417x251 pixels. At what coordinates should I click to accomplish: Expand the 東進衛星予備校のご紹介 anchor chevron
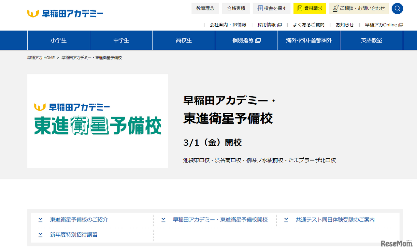(x=40, y=220)
